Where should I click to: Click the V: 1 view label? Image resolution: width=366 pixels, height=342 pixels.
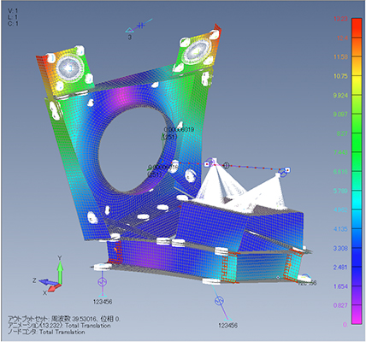(13, 11)
